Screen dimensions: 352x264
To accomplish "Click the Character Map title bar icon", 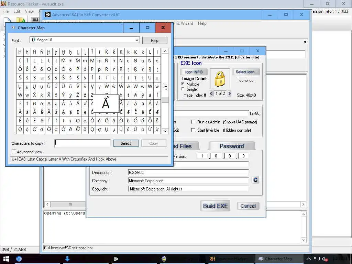I will pyautogui.click(x=13, y=27).
